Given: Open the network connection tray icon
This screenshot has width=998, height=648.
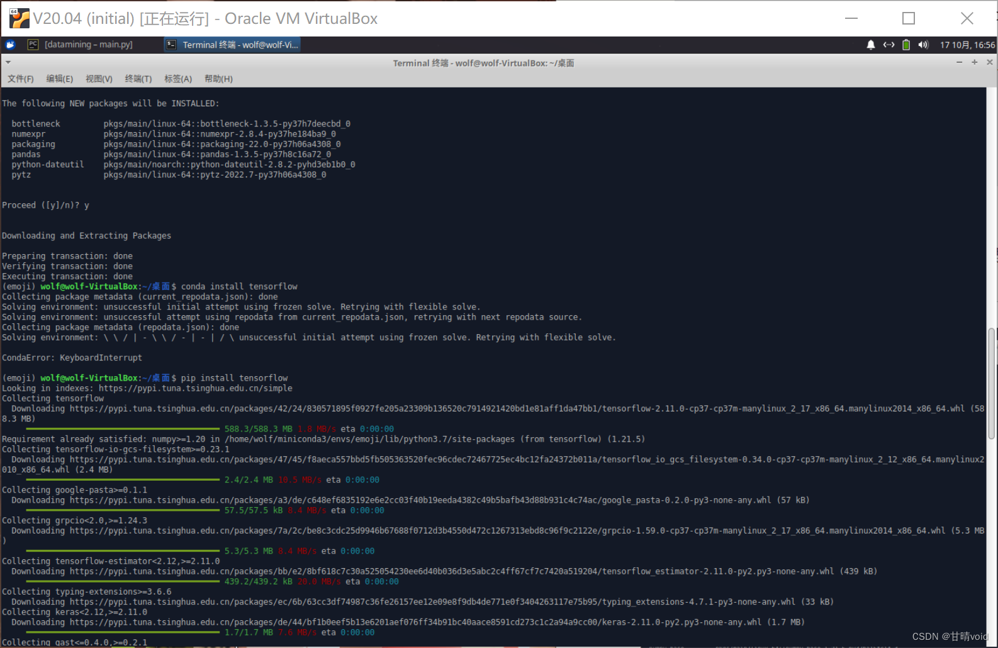Looking at the screenshot, I should point(889,45).
